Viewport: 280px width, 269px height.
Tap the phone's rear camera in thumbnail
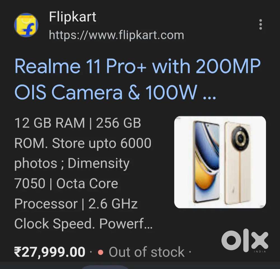240,138
